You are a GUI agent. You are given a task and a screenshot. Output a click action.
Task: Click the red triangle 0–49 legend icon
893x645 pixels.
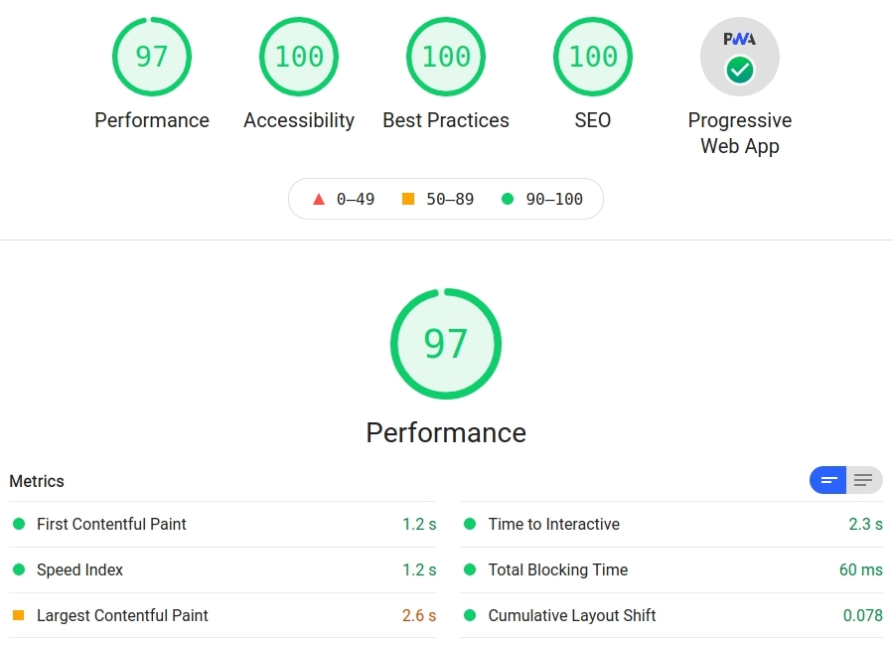[319, 199]
